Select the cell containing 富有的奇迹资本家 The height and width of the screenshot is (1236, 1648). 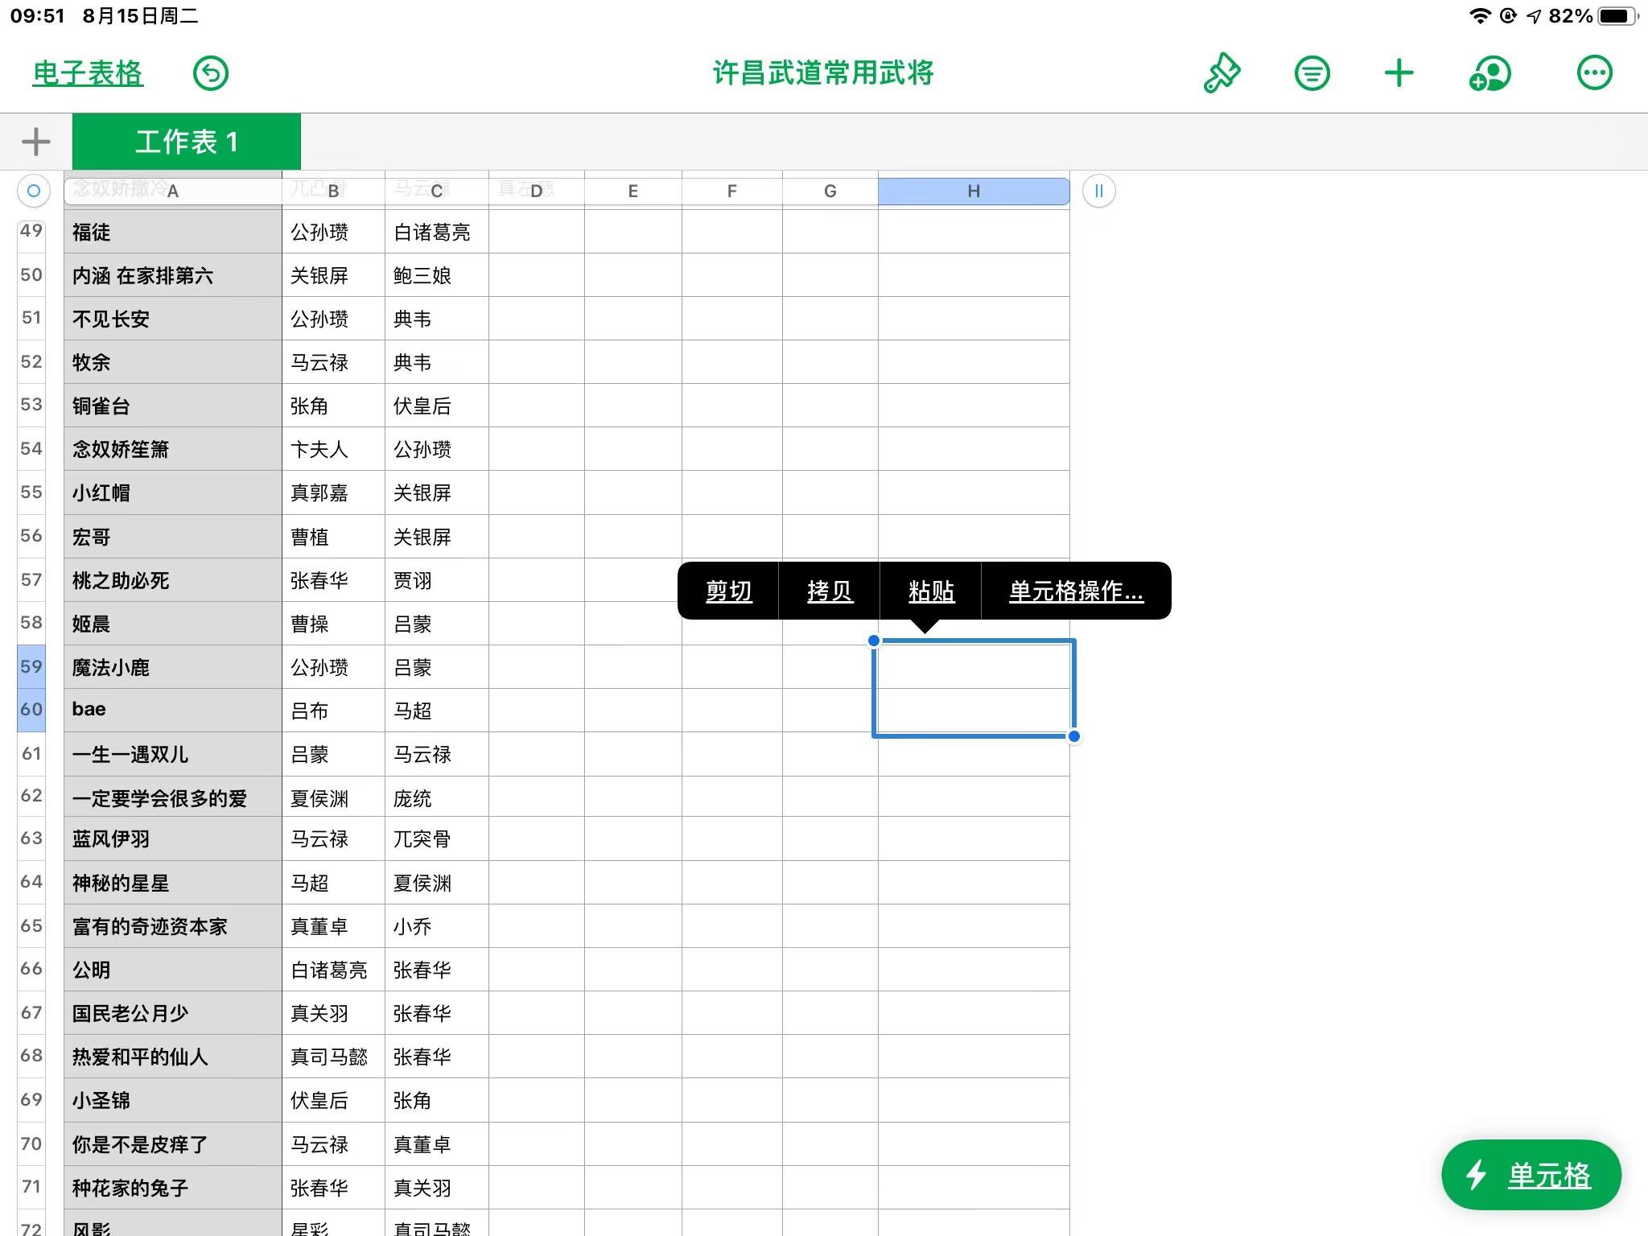coord(173,926)
